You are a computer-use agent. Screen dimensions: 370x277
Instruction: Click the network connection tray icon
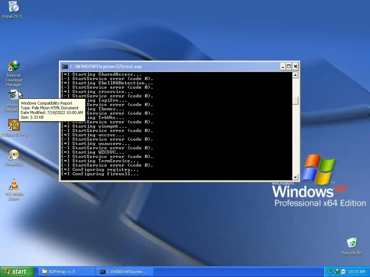[336, 272]
